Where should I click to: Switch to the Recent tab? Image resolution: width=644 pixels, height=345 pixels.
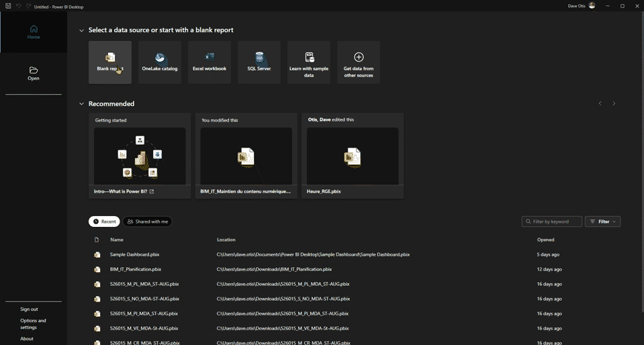[x=104, y=221]
